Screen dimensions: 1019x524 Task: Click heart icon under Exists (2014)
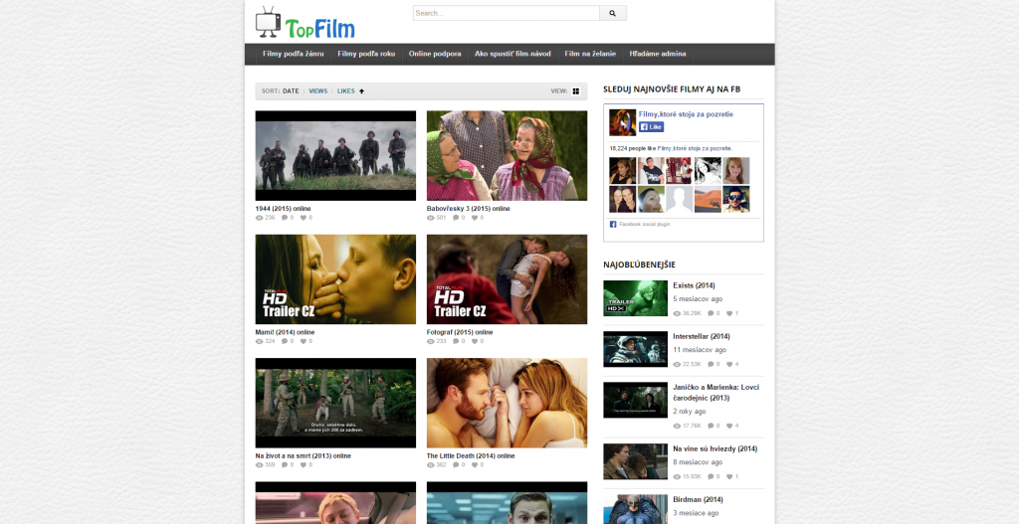point(729,313)
